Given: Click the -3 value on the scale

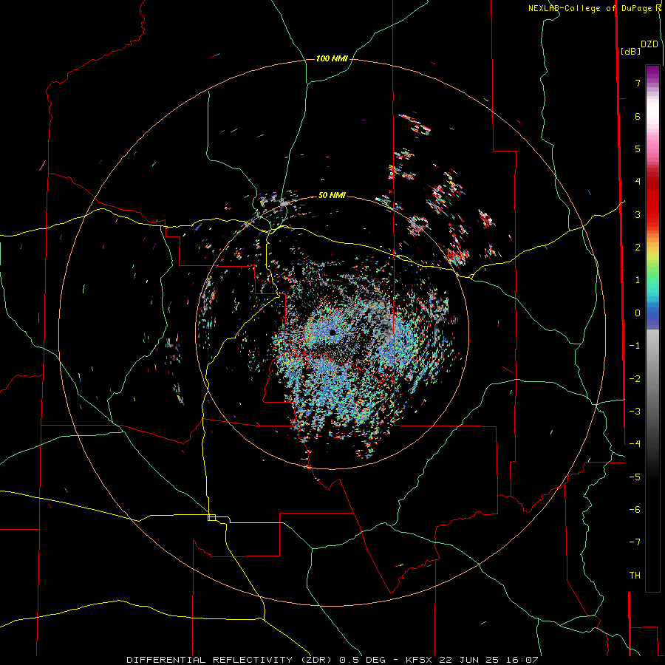Looking at the screenshot, I should pos(635,412).
